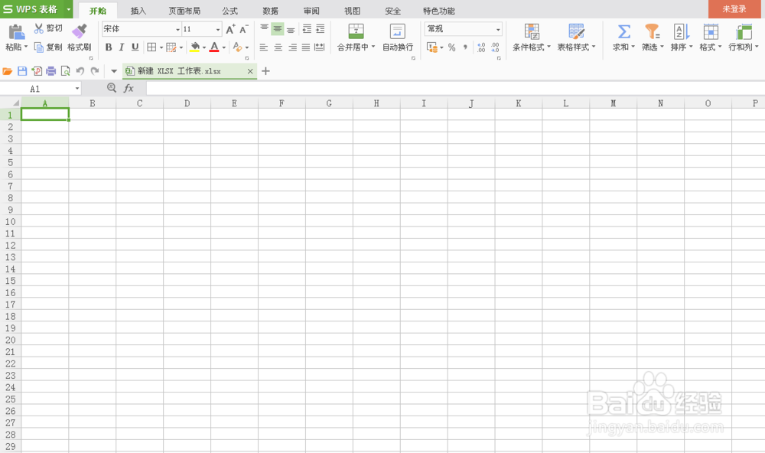Apply comma thousands separator style
The height and width of the screenshot is (453, 765).
[x=465, y=47]
